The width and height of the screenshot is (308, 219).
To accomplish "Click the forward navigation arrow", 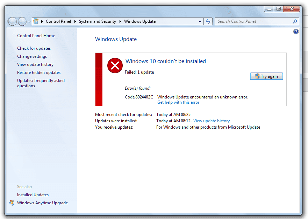I will coord(22,21).
